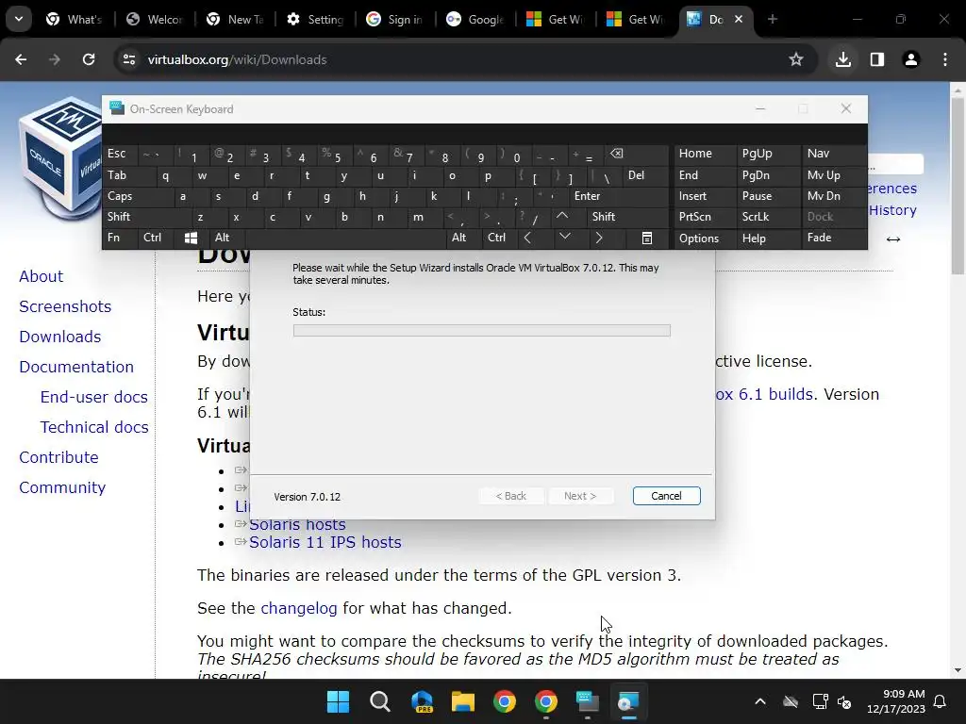Tap the Help key on keyboard
Screen dimensions: 966x724
(x=754, y=239)
